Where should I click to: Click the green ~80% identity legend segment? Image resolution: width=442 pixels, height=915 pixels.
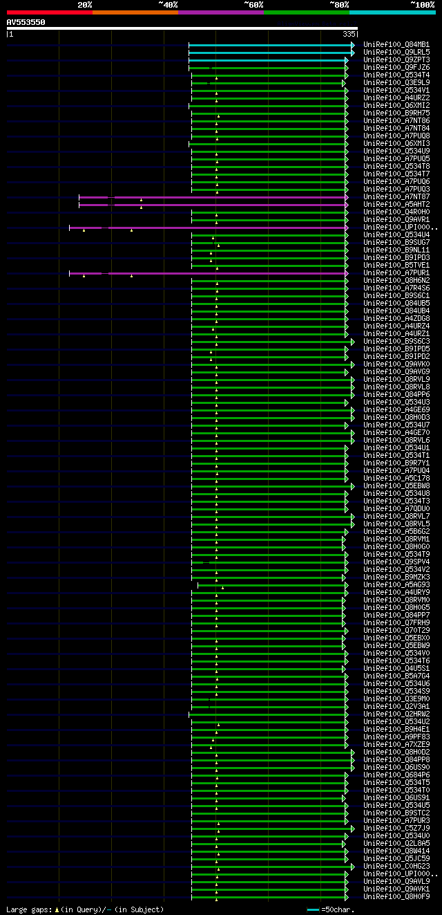pyautogui.click(x=306, y=12)
